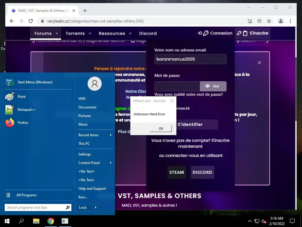The height and width of the screenshot is (227, 302).
Task: Open a new browser tab with plus
Action: tap(85, 11)
